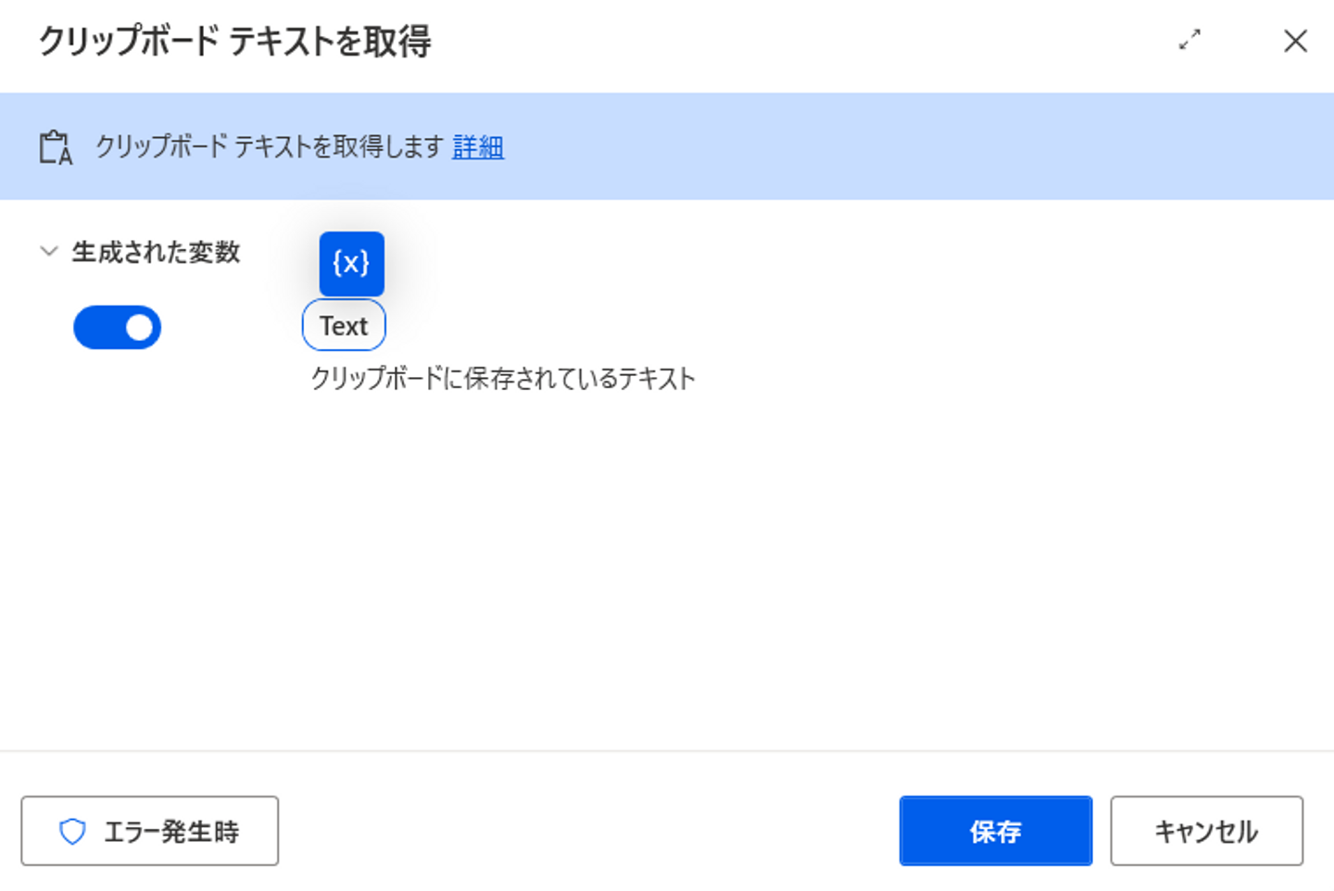Select the Text variable name pill

(344, 326)
